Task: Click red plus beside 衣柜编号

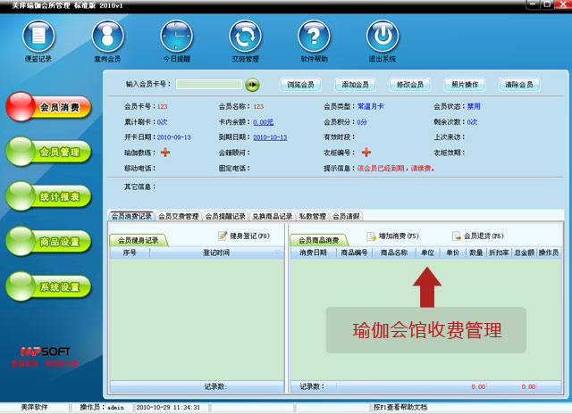Action: pos(366,153)
